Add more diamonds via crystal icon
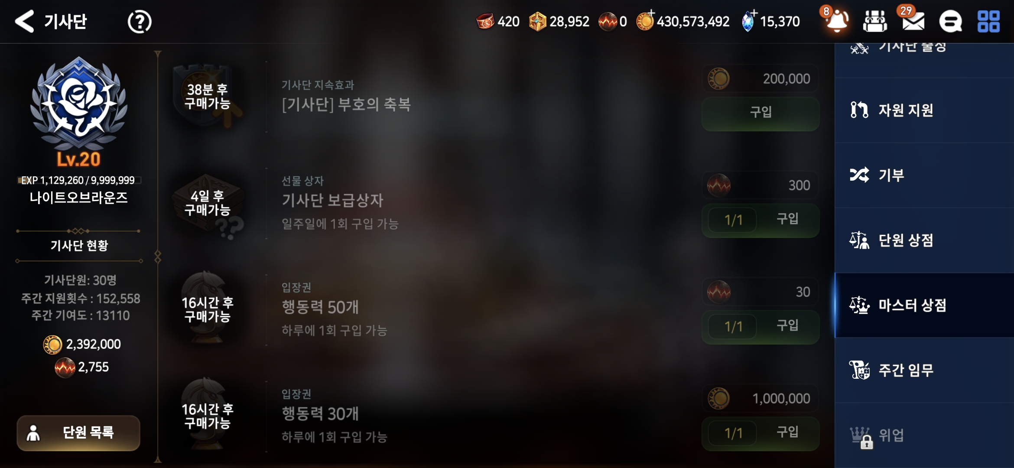This screenshot has height=468, width=1014. point(748,21)
